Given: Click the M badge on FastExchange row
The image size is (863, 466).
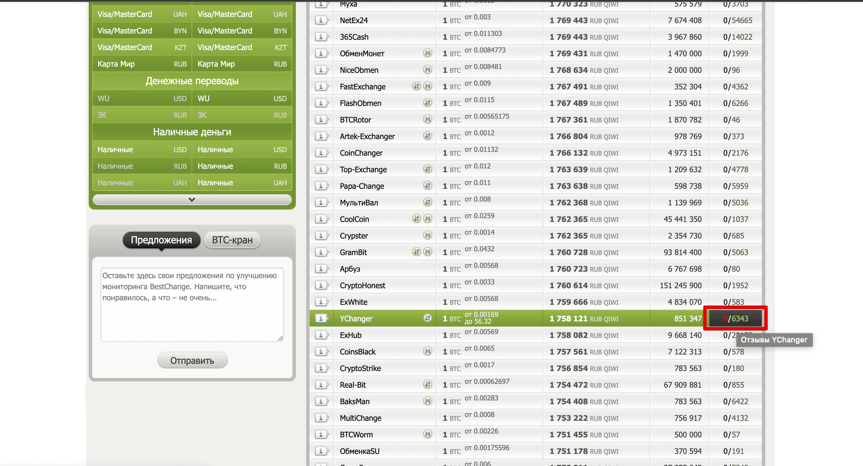Looking at the screenshot, I should point(428,86).
